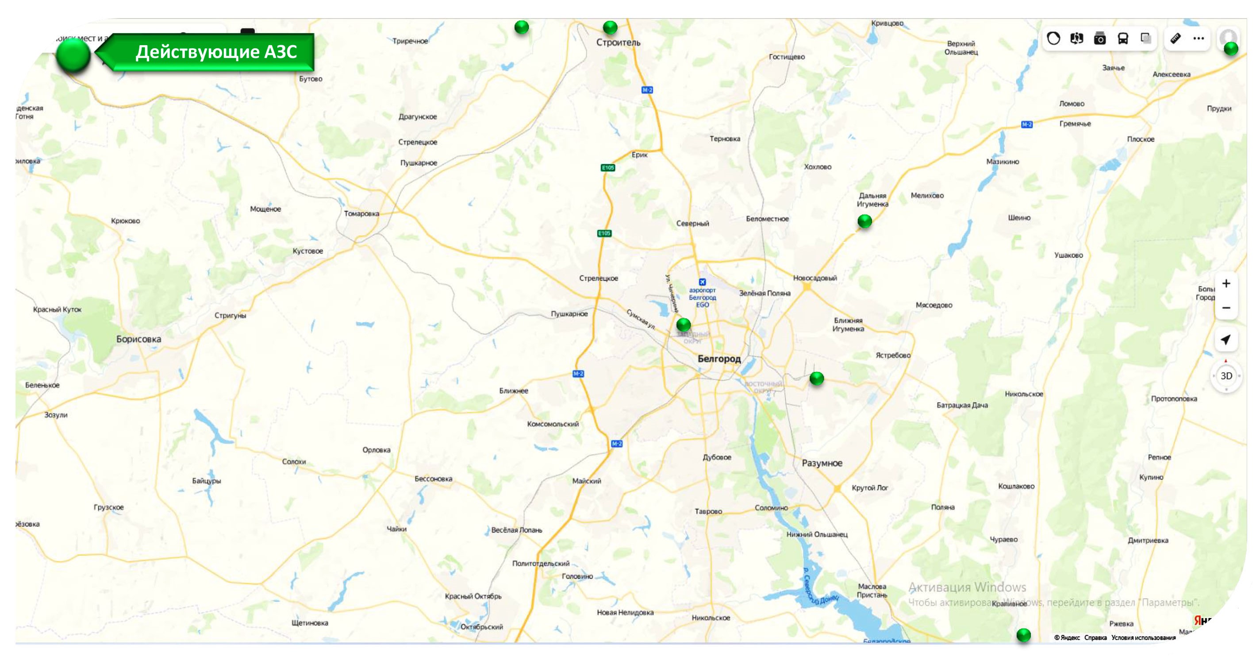
Task: Select the green marker at the bottom near Яндекс copyright
Action: pos(1023,635)
